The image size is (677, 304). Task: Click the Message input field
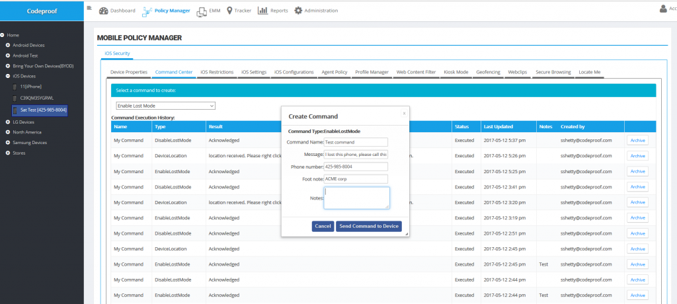356,154
